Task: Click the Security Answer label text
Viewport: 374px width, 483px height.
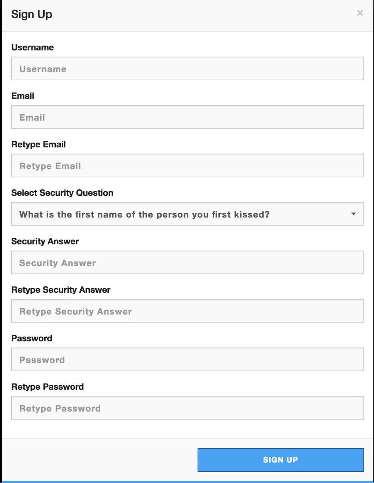Action: [45, 241]
